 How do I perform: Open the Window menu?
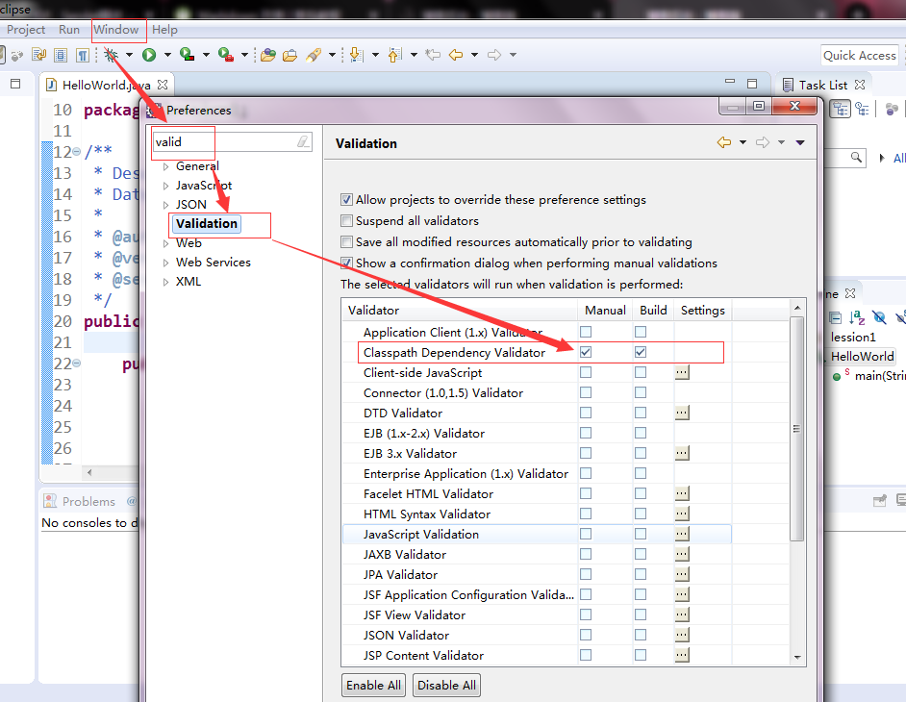116,30
